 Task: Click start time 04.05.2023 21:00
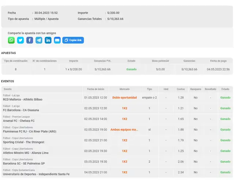pyautogui.click(x=96, y=172)
